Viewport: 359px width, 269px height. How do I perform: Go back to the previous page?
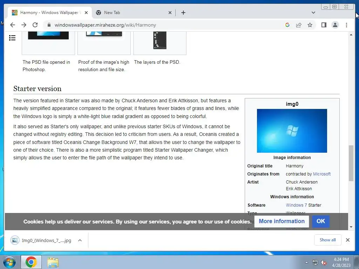[13, 25]
